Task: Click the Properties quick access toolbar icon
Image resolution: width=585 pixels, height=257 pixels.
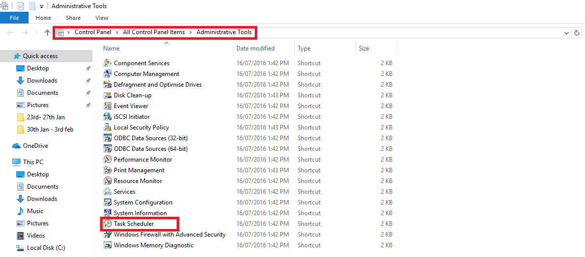Action: coord(21,6)
